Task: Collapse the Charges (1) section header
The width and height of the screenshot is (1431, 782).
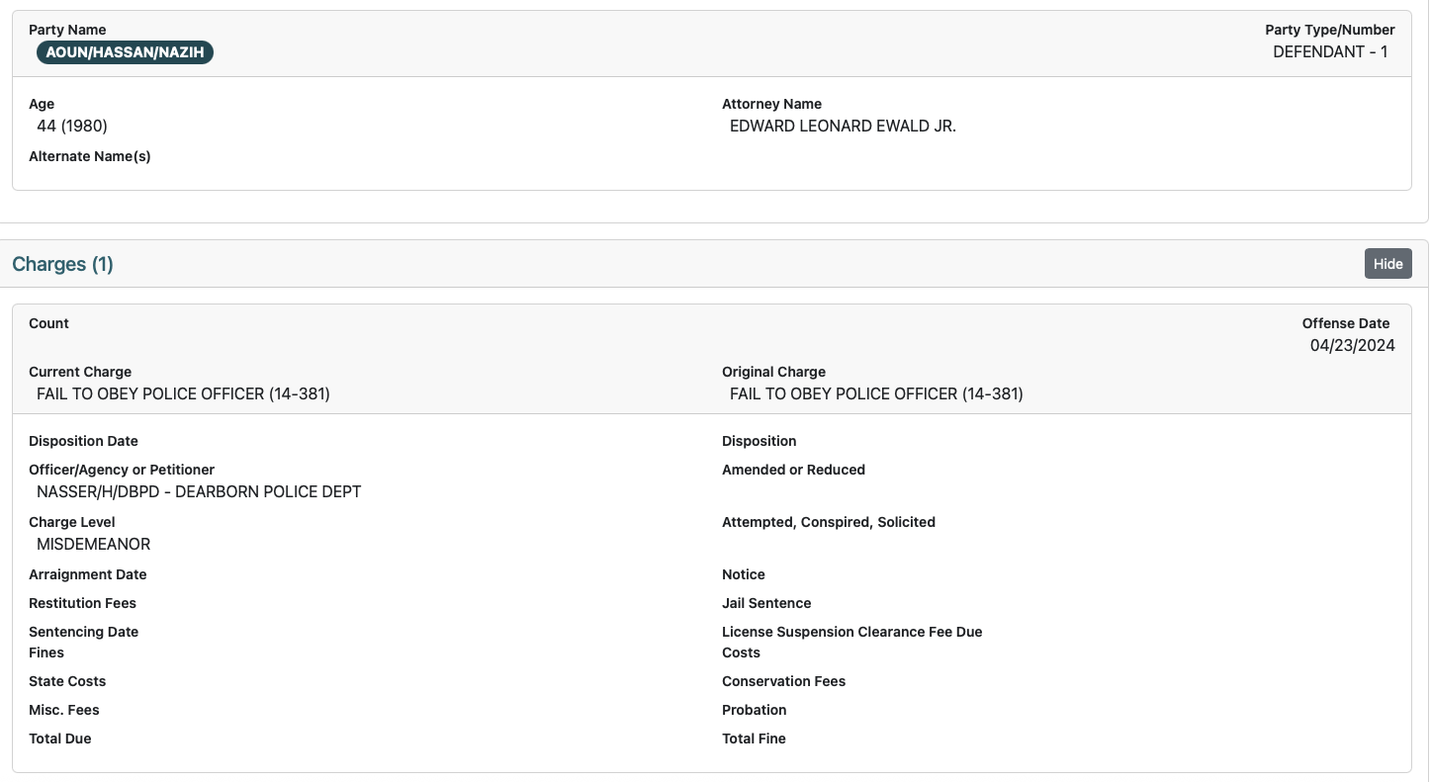Action: 62,264
